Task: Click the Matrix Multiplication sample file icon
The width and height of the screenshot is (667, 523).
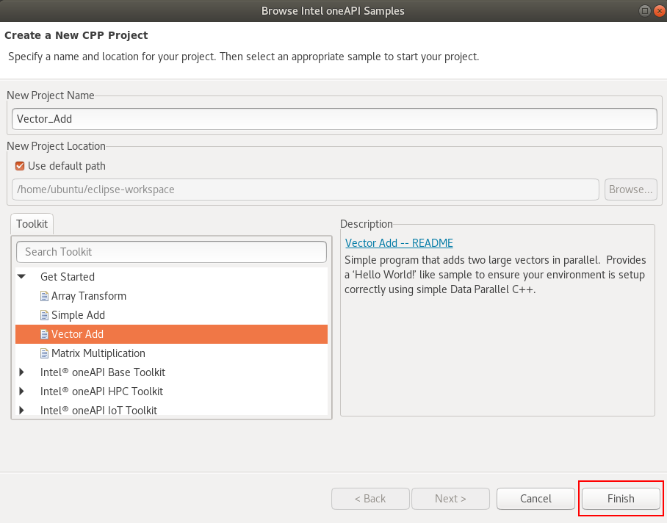Action: coord(44,353)
